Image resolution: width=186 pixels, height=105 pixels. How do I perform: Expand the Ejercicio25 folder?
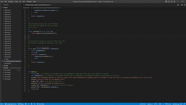[11, 41]
